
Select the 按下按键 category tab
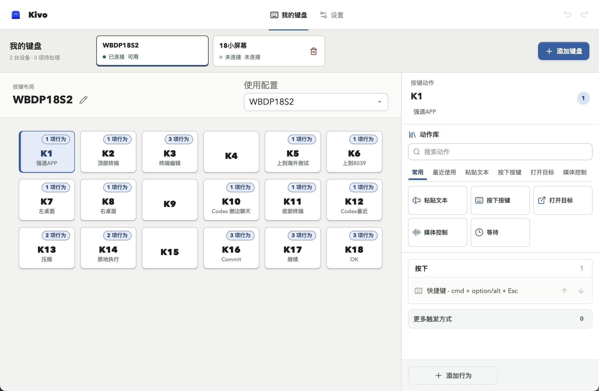pos(509,172)
